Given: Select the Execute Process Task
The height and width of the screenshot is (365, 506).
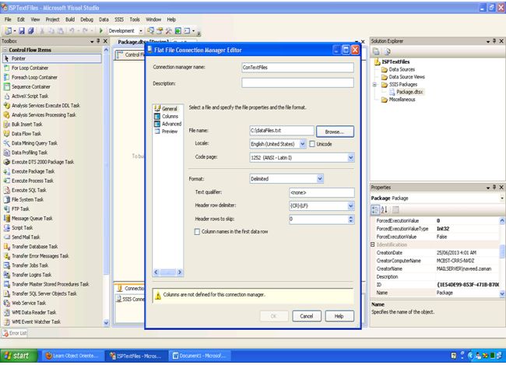Looking at the screenshot, I should (x=32, y=181).
